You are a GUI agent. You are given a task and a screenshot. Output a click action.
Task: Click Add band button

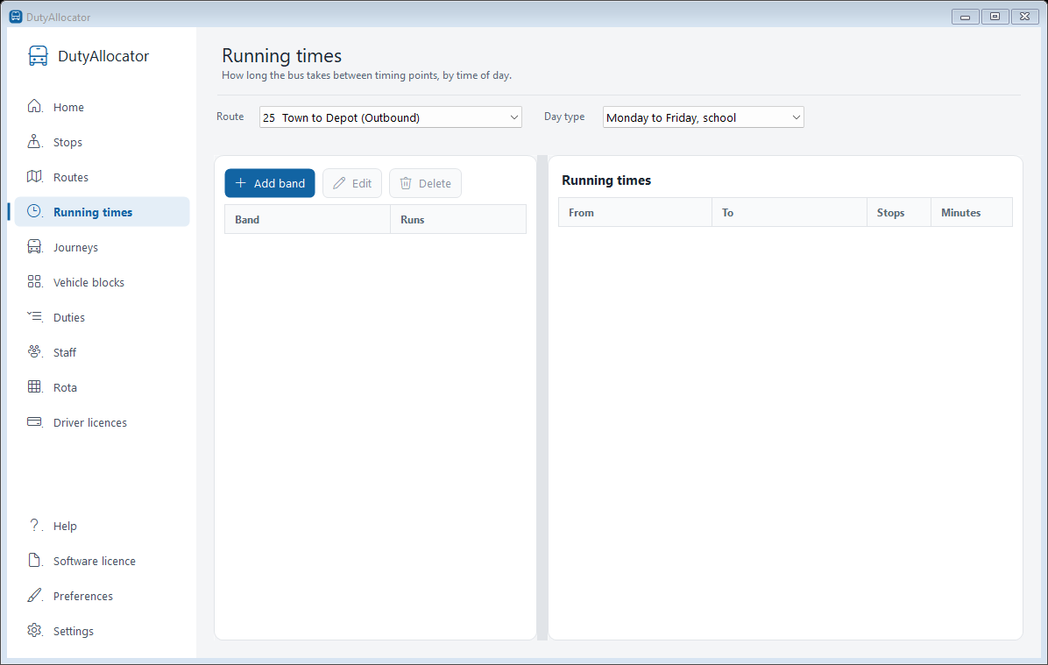point(269,183)
